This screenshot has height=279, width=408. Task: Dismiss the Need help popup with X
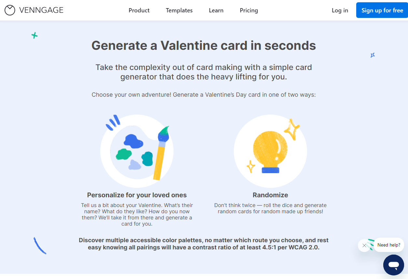(364, 245)
